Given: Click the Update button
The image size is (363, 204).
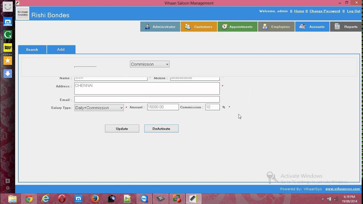Looking at the screenshot, I should click(x=122, y=129).
